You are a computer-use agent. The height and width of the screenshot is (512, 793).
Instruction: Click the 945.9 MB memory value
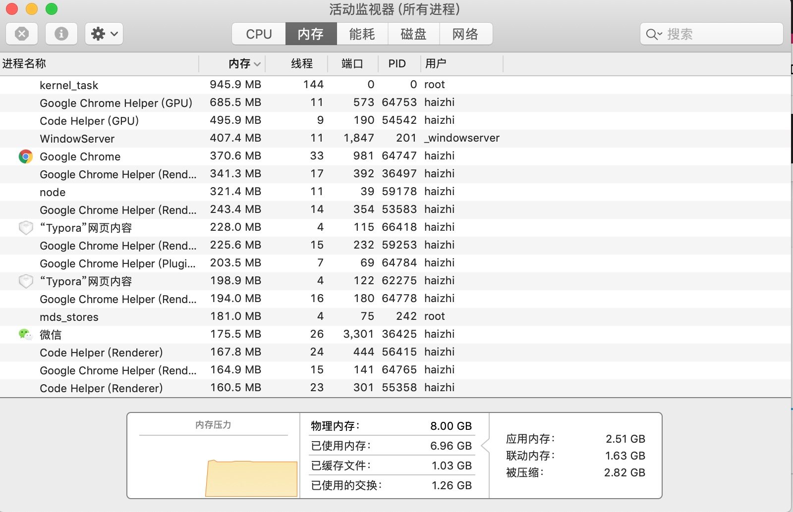[x=235, y=85]
